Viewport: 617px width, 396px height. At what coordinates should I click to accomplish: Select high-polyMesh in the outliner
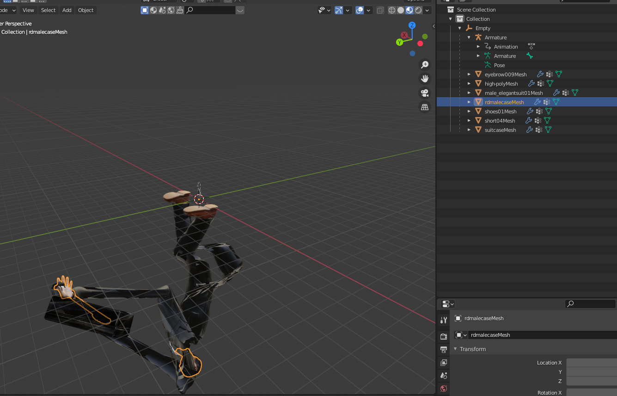(x=501, y=84)
